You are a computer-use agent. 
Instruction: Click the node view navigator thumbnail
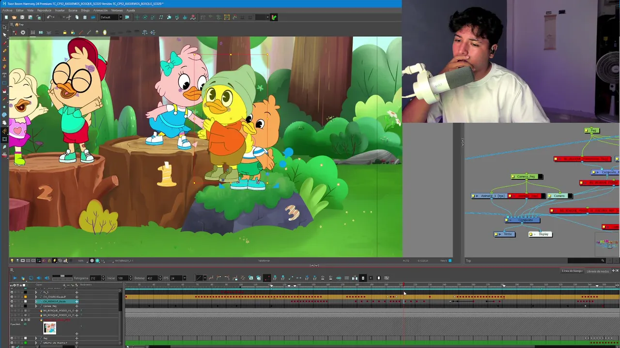607,244
